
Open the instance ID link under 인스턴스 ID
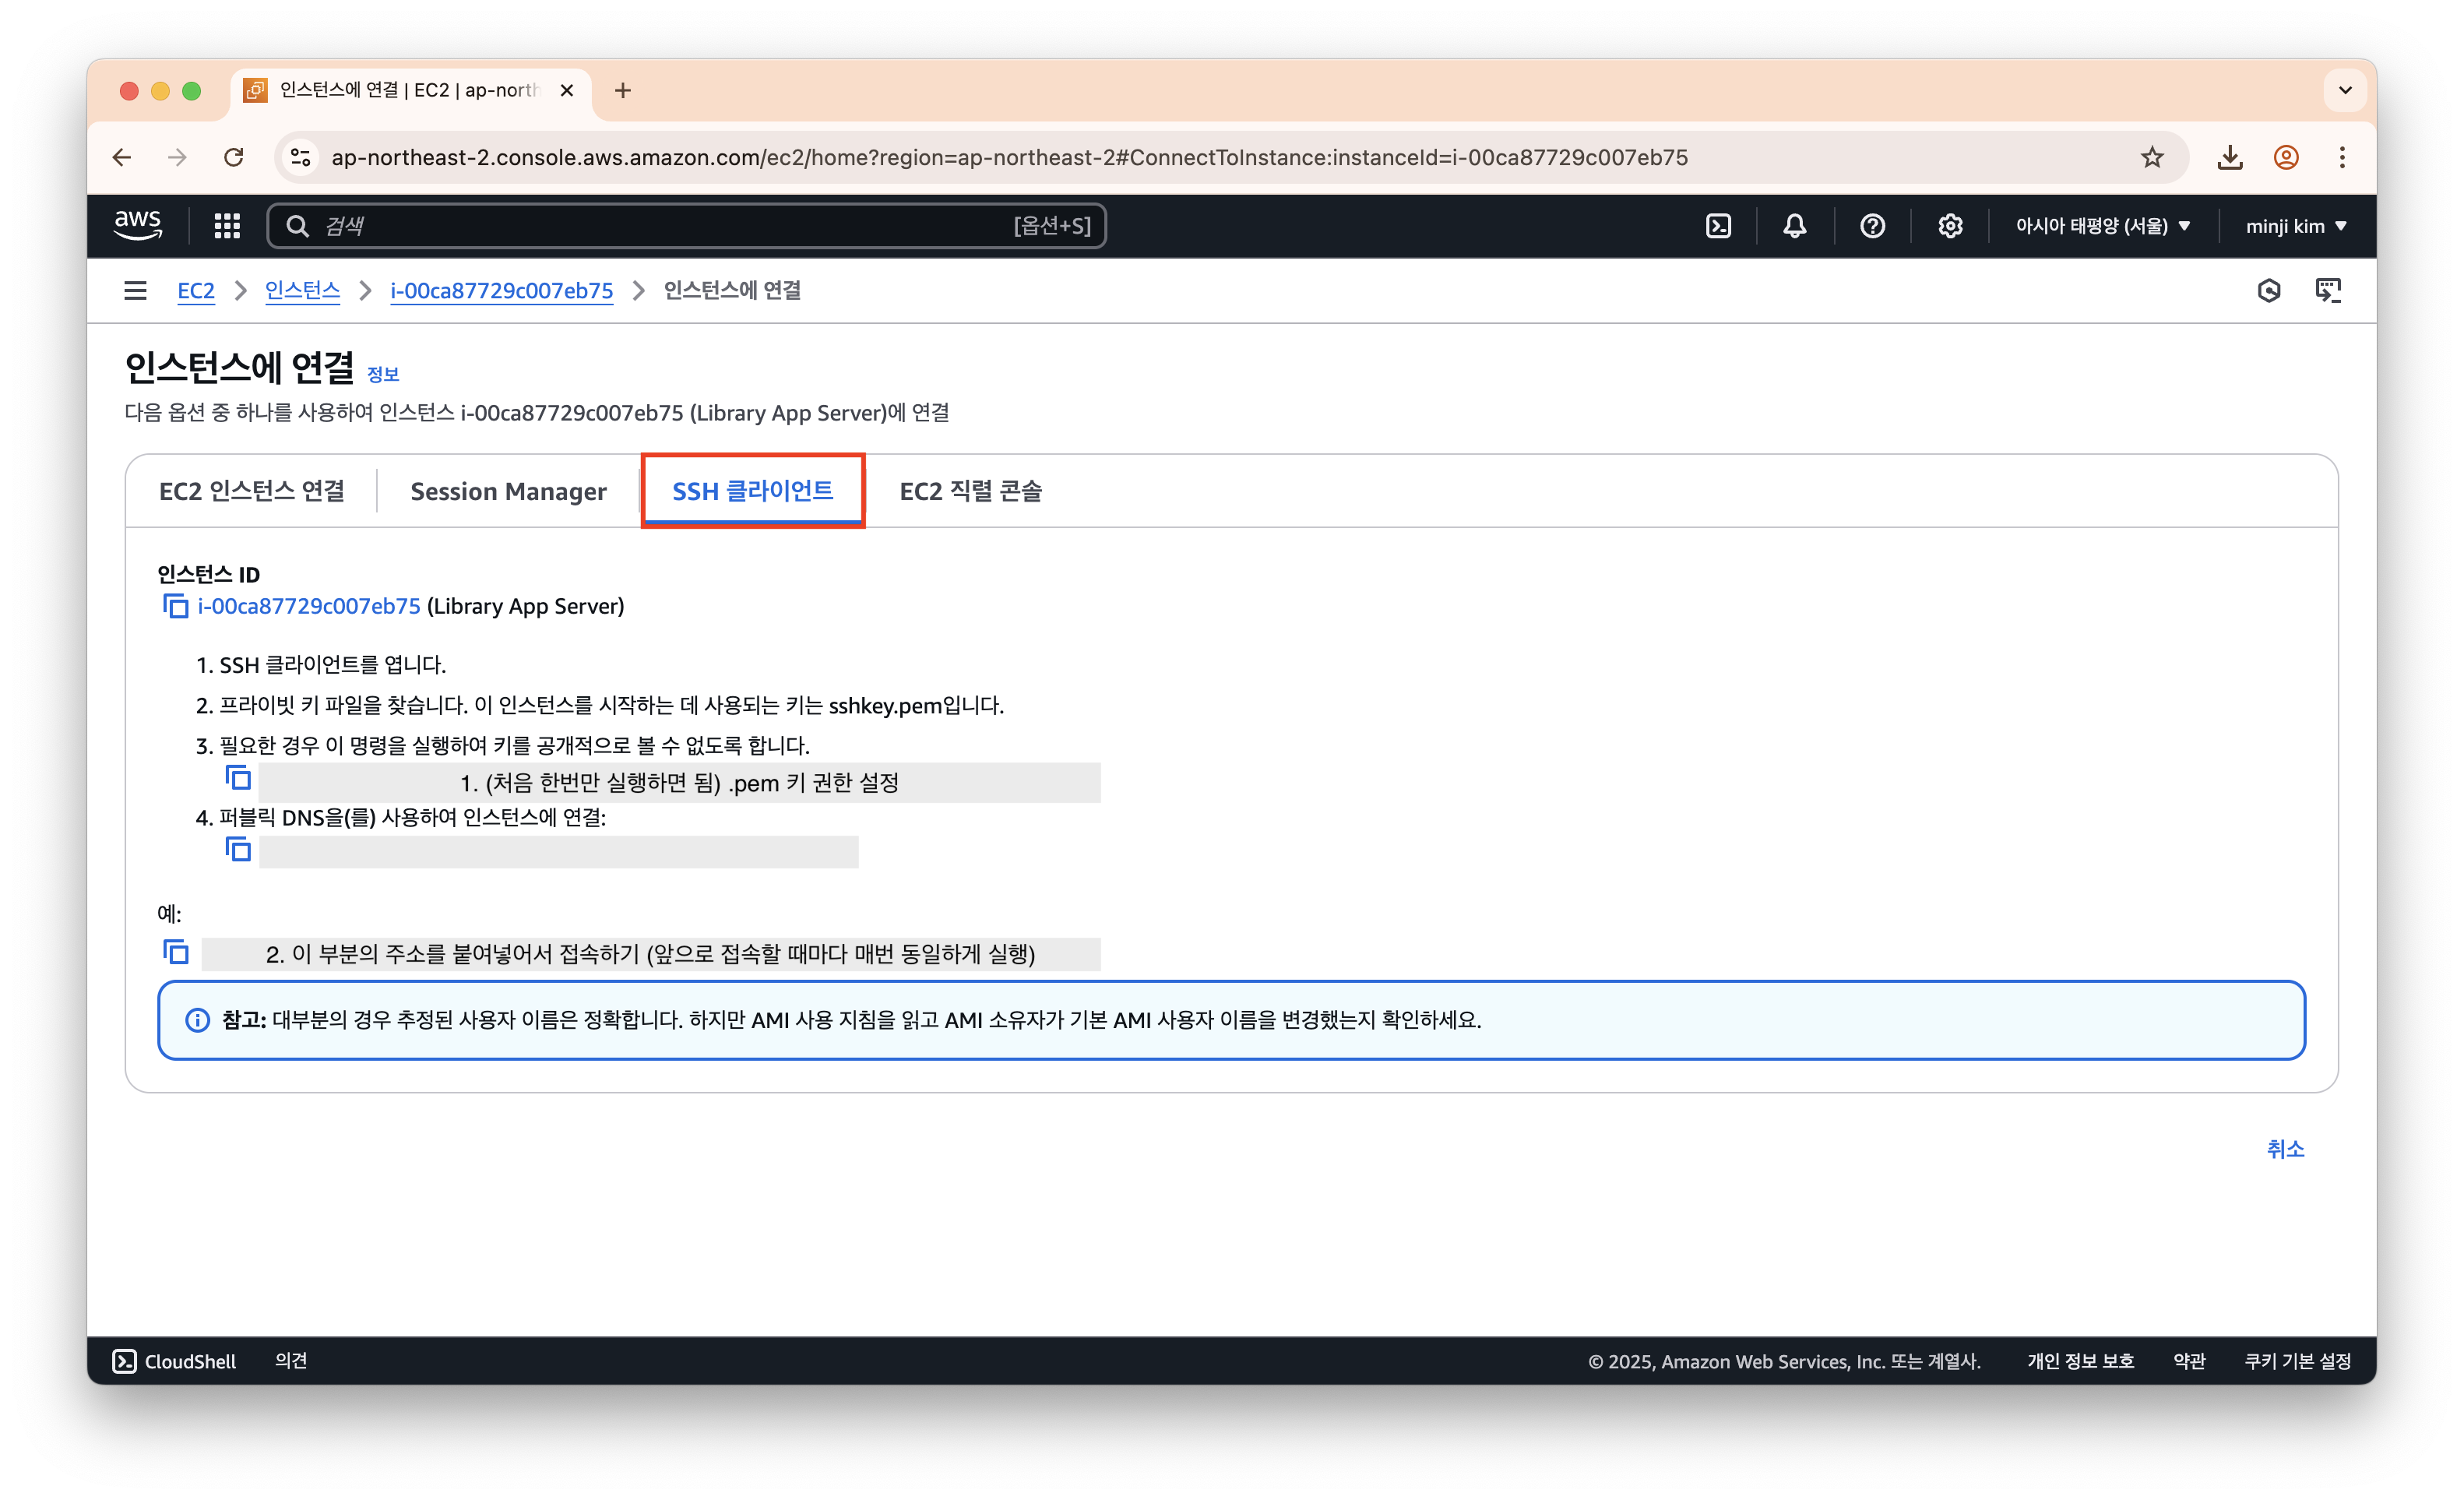309,606
